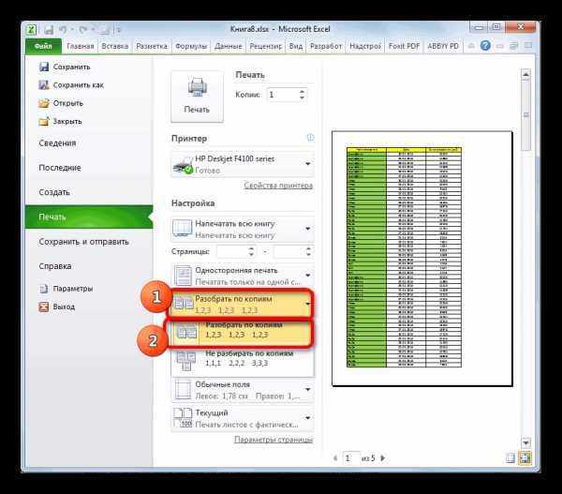Open the ABBYY PDF tab
Screen dimensions: 562x494
tap(443, 46)
